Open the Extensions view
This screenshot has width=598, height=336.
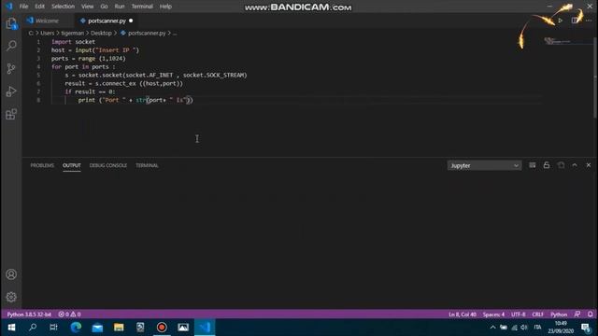tap(11, 114)
